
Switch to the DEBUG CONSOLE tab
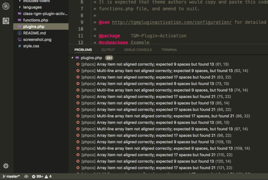point(138,50)
